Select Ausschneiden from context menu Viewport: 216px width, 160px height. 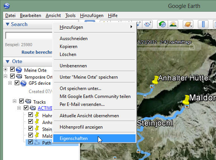(x=94, y=39)
